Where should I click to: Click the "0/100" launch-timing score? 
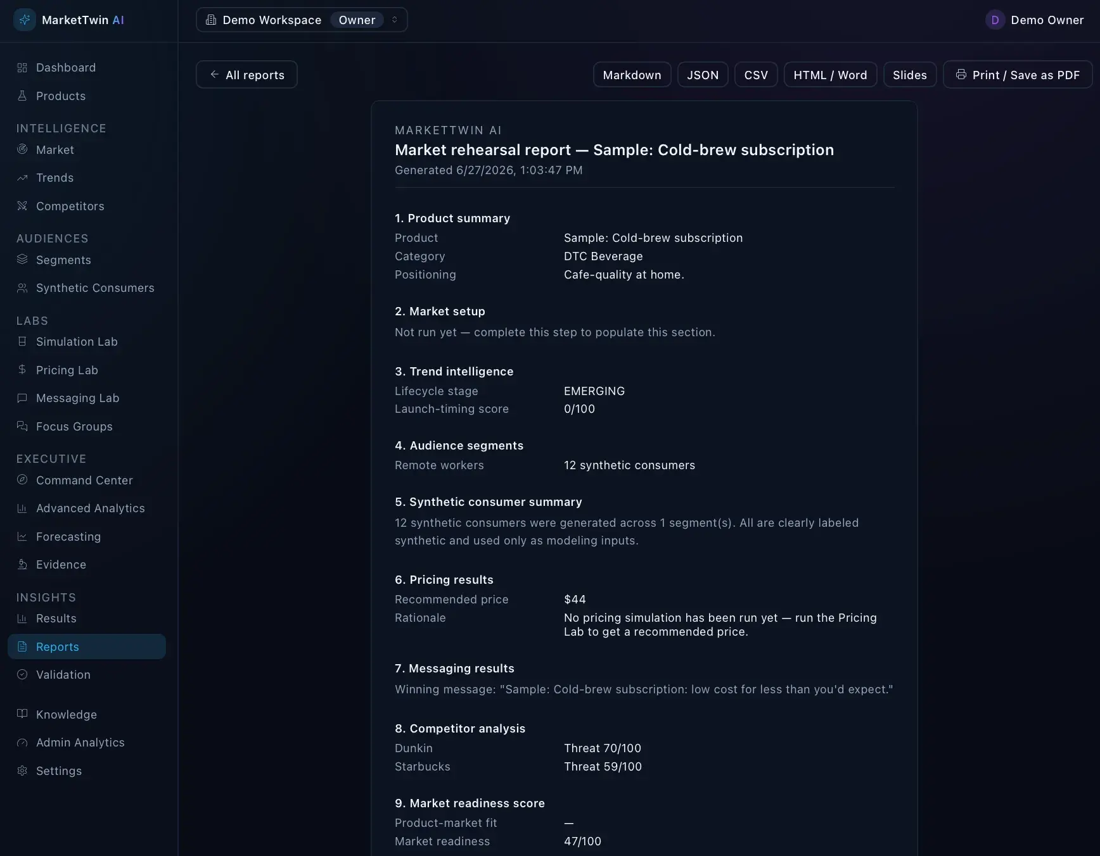click(579, 409)
